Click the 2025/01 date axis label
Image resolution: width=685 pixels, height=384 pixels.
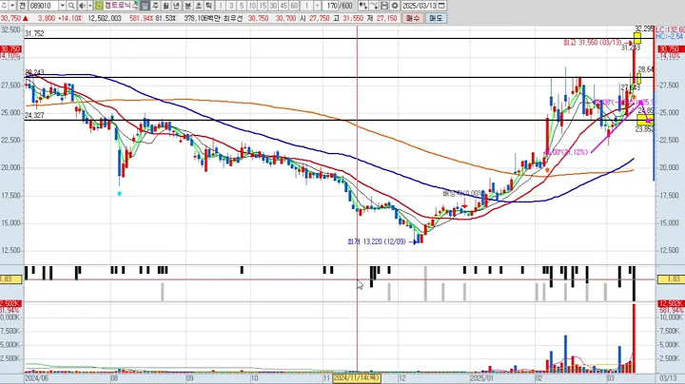481,378
